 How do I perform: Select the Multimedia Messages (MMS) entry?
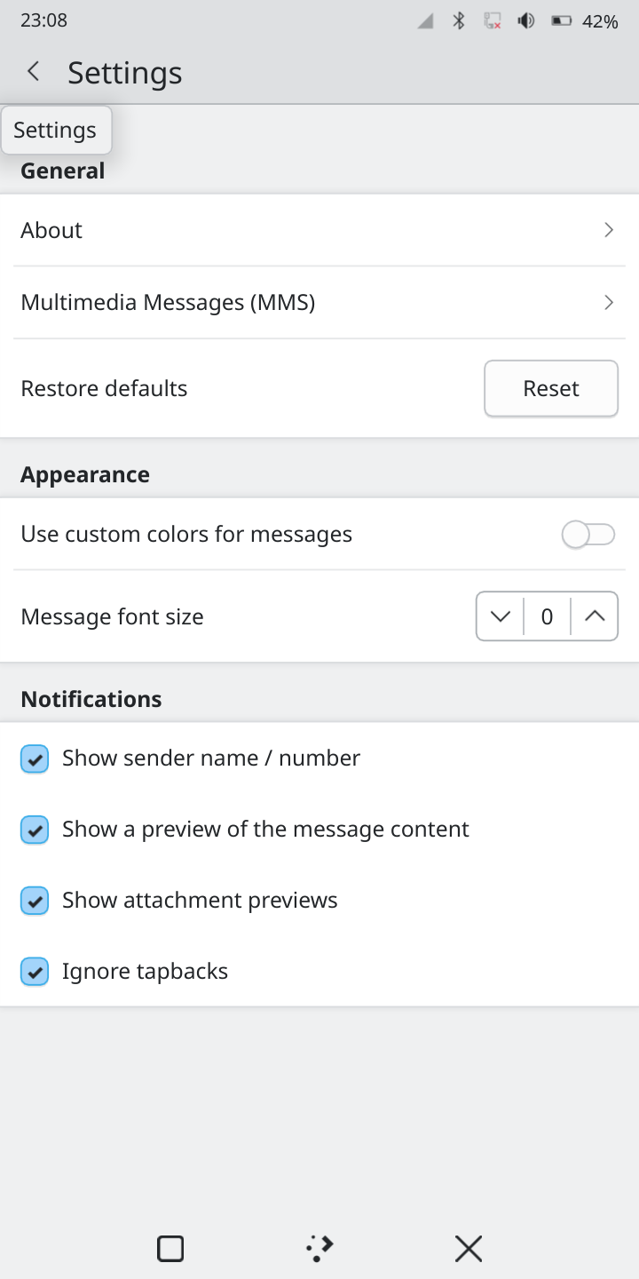pyautogui.click(x=169, y=303)
